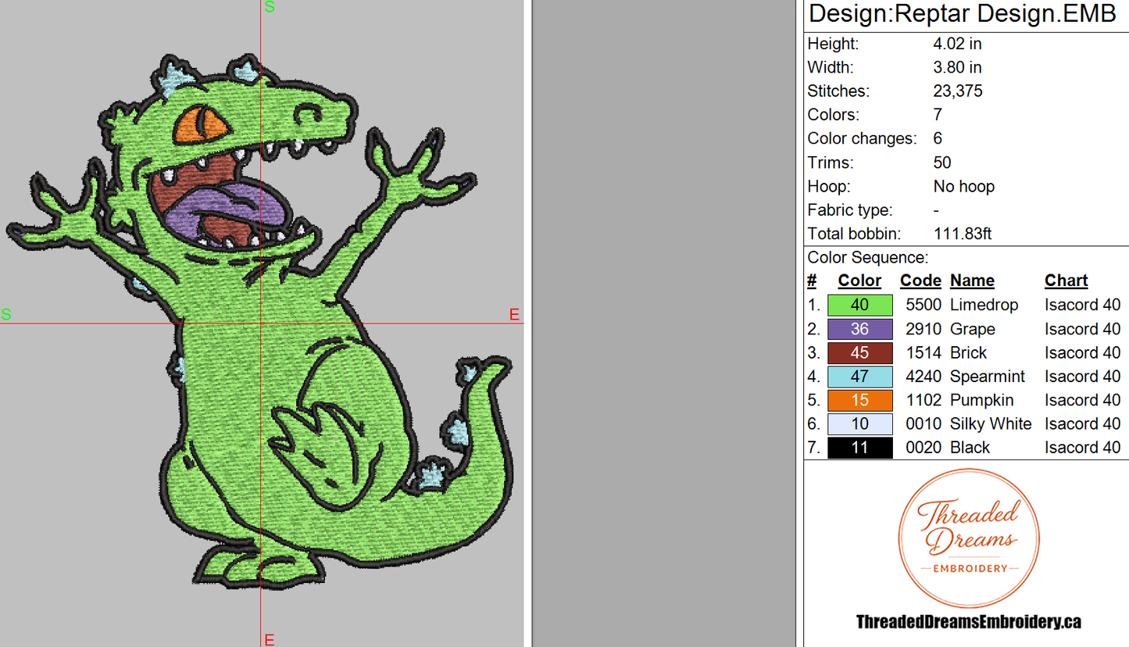This screenshot has height=647, width=1129.
Task: Click the green S marker at top
Action: [x=270, y=7]
